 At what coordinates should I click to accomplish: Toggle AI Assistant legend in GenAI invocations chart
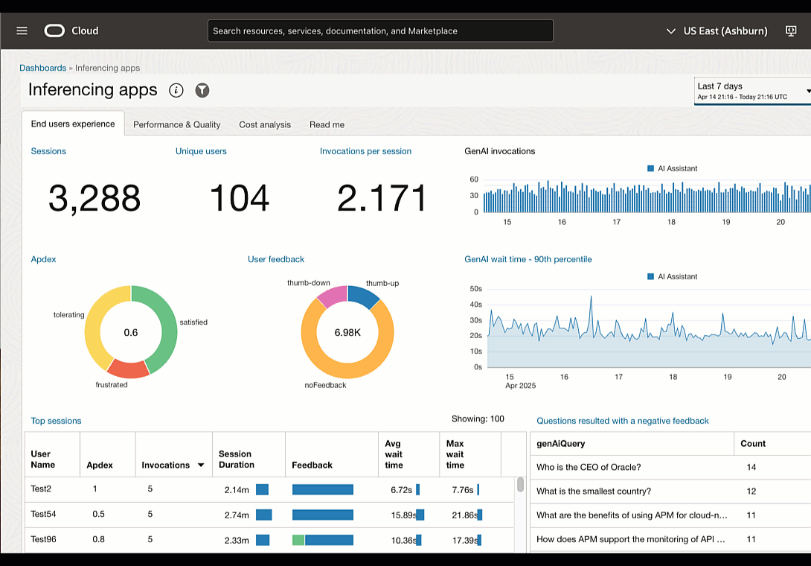pos(673,168)
